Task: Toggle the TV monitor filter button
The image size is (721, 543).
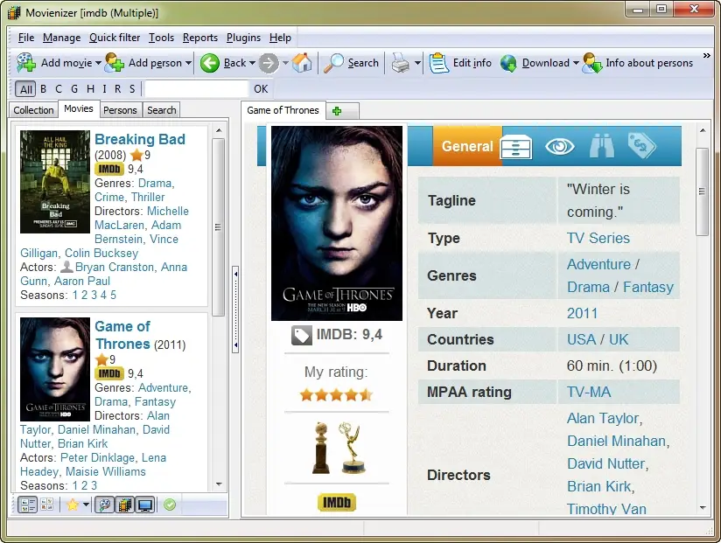Action: click(x=145, y=505)
